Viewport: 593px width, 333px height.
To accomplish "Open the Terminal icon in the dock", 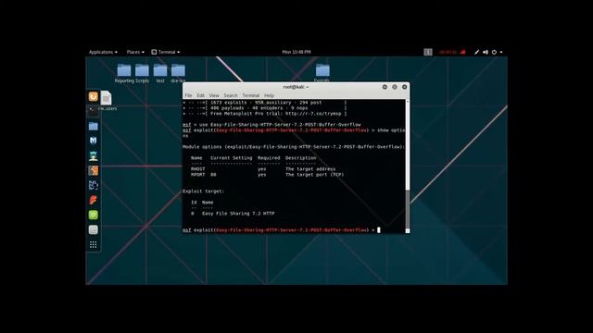I will point(93,111).
